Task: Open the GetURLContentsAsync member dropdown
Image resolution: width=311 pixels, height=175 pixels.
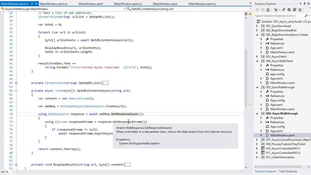Action: point(250,9)
